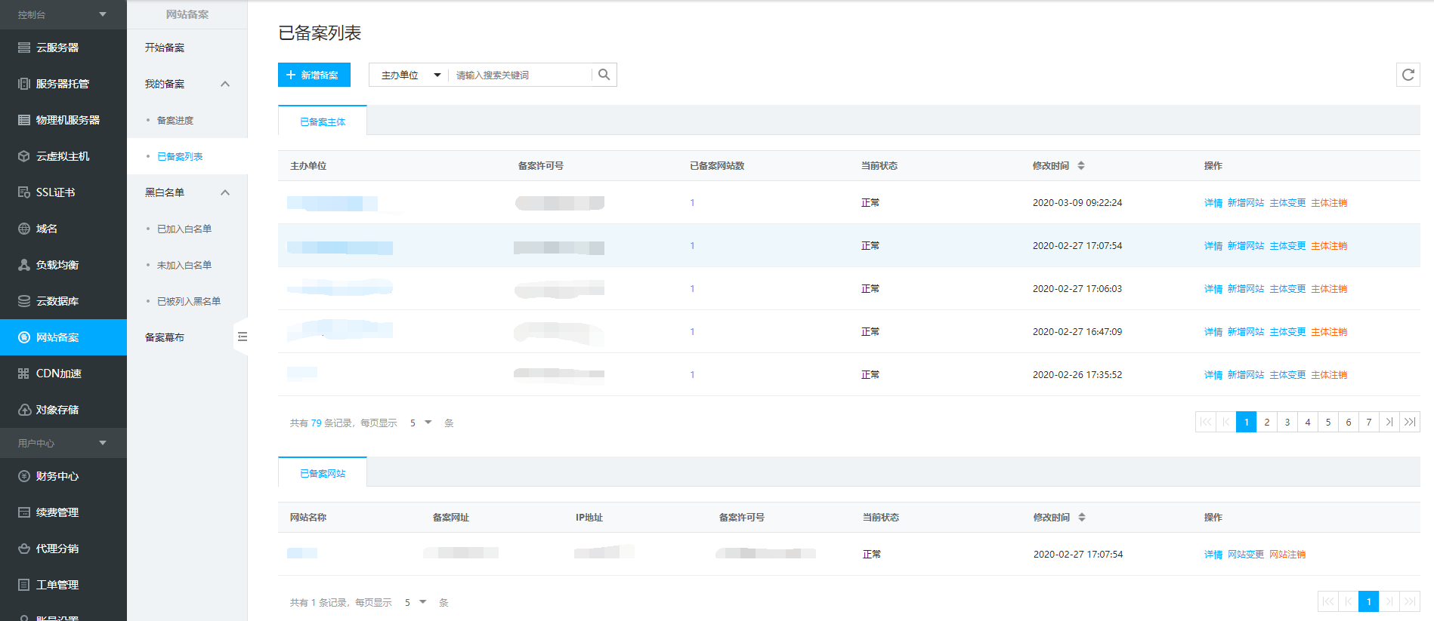Click the sidebar collapse handle icon
Viewport: 1434px width, 621px height.
(x=242, y=337)
